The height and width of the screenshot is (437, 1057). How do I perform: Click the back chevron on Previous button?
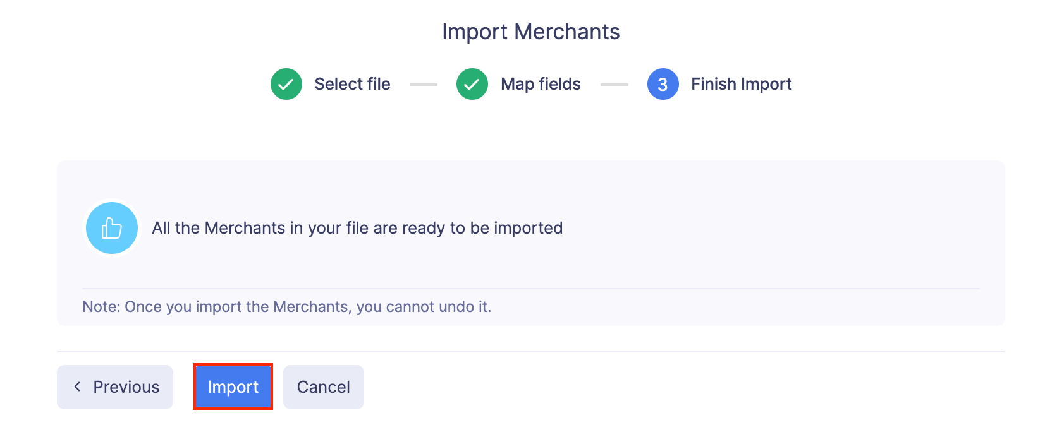click(x=77, y=386)
